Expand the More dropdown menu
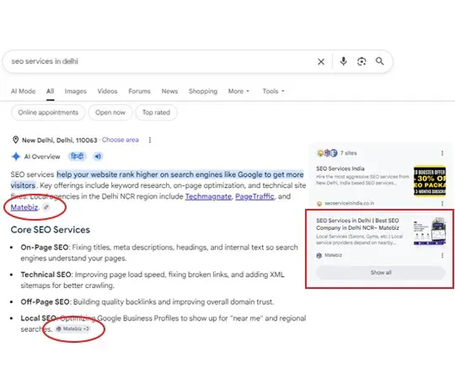455x379 pixels. pos(238,91)
